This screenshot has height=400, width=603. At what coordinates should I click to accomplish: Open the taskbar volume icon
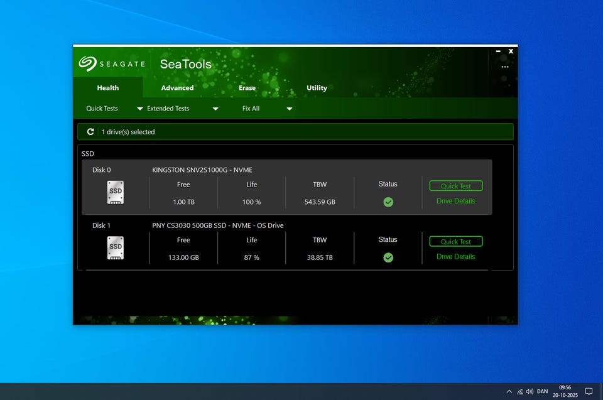click(530, 391)
